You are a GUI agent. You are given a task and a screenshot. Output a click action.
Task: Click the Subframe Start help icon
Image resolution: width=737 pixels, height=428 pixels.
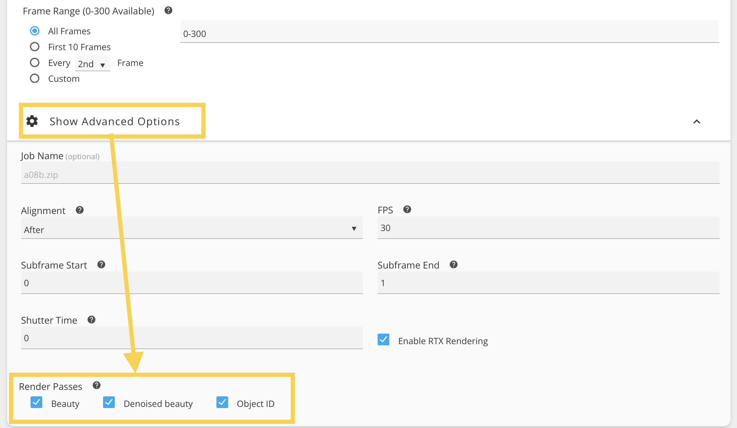click(x=101, y=264)
